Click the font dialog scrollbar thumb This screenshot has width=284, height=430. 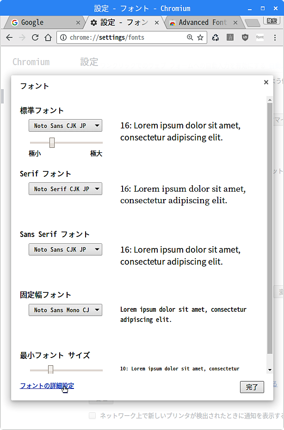pos(270,228)
